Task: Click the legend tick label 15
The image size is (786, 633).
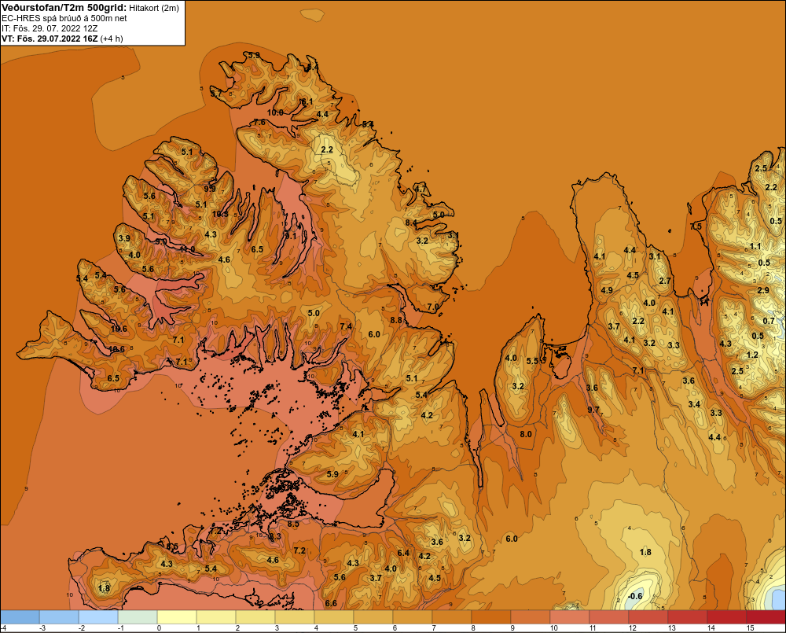Action: coord(751,628)
